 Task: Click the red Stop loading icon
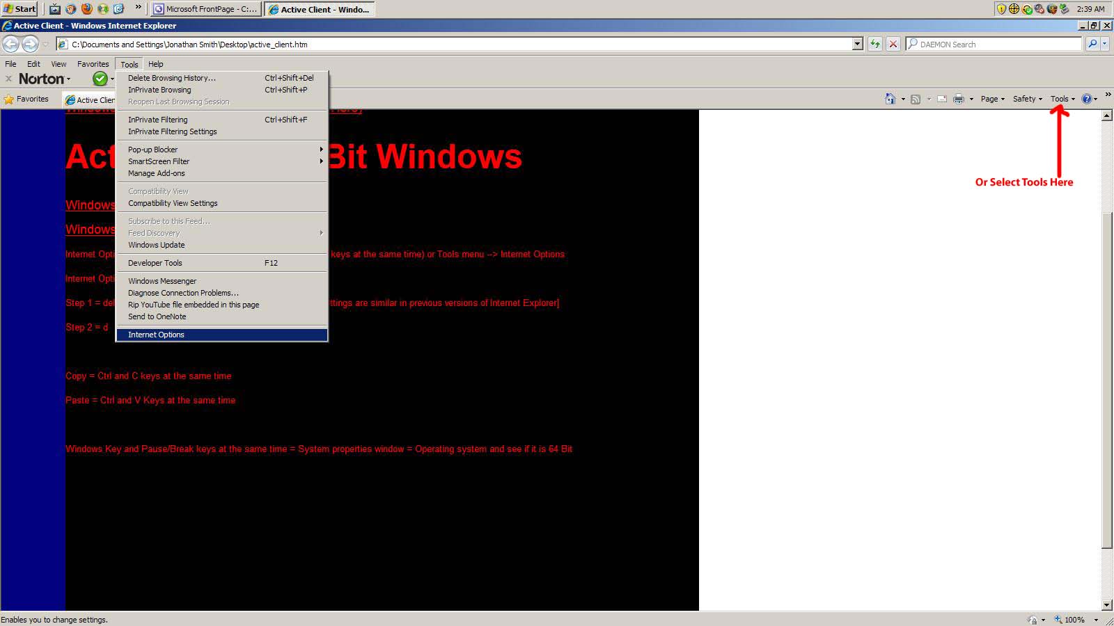893,44
